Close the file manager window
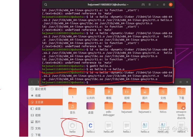 [187, 82]
